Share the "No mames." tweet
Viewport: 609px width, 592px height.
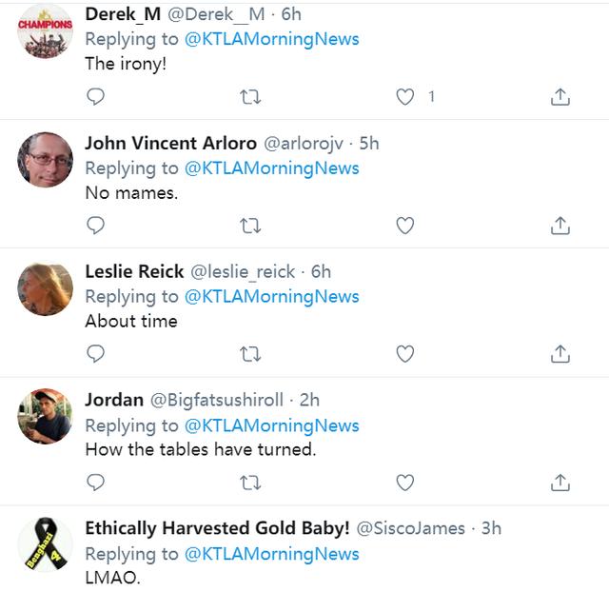point(560,225)
